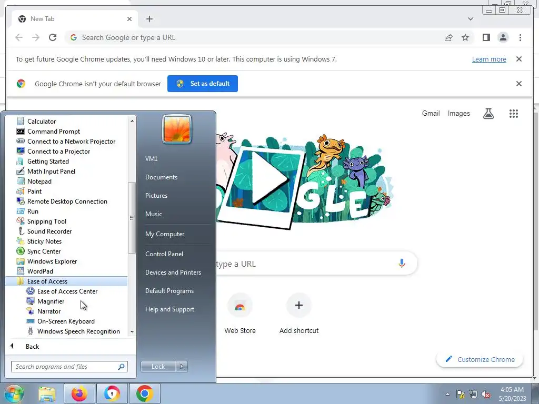Click the programs list scroll-down arrow
This screenshot has width=539, height=404.
pos(132,332)
